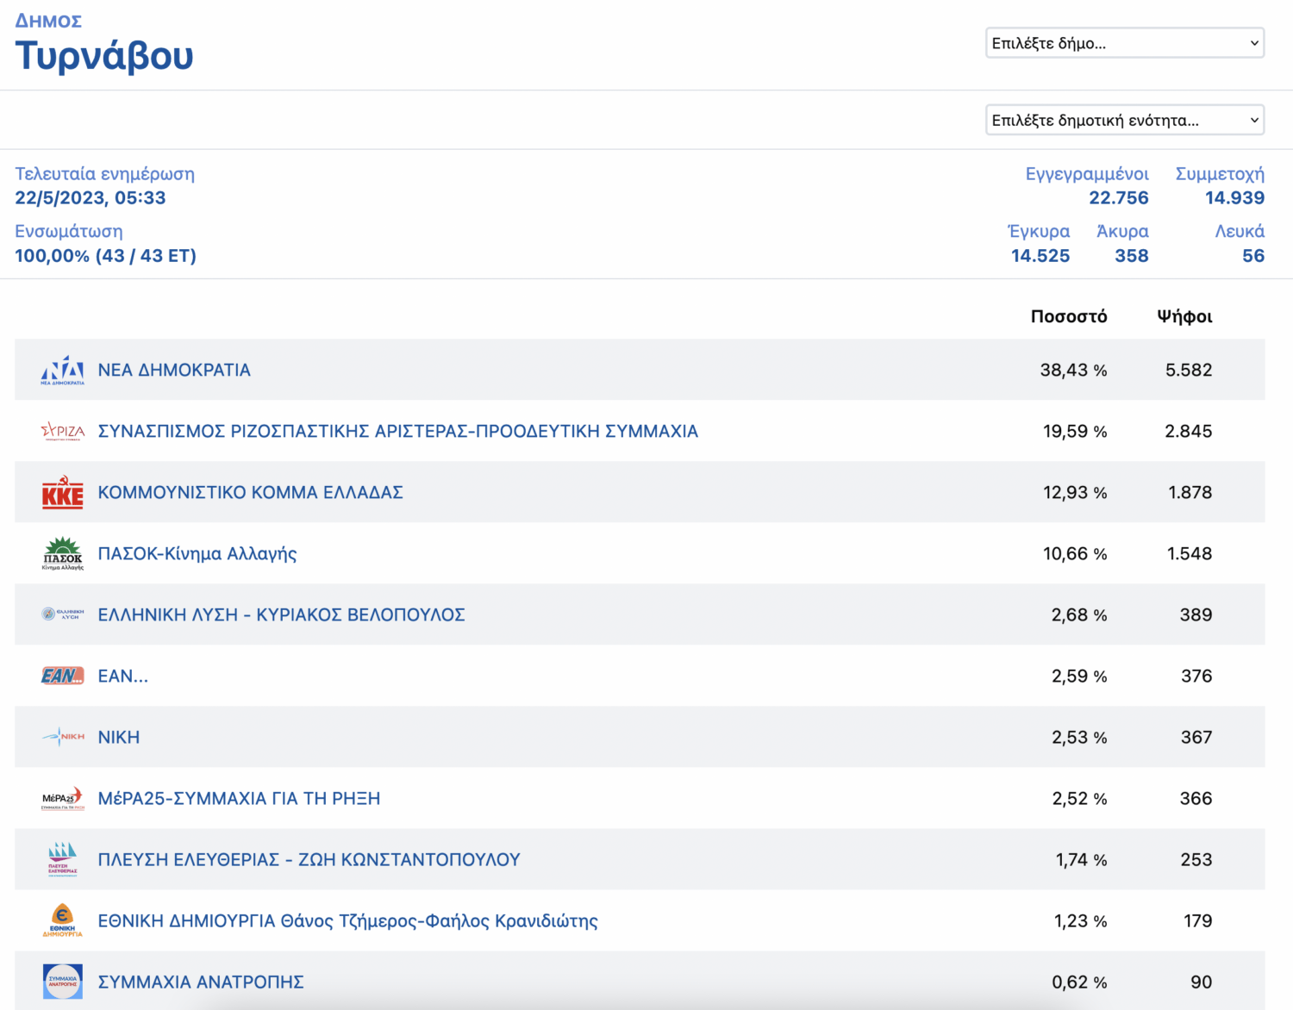The image size is (1293, 1010).
Task: Click the 100,00% (43 / 43 ΕΤ) value
Action: (105, 255)
